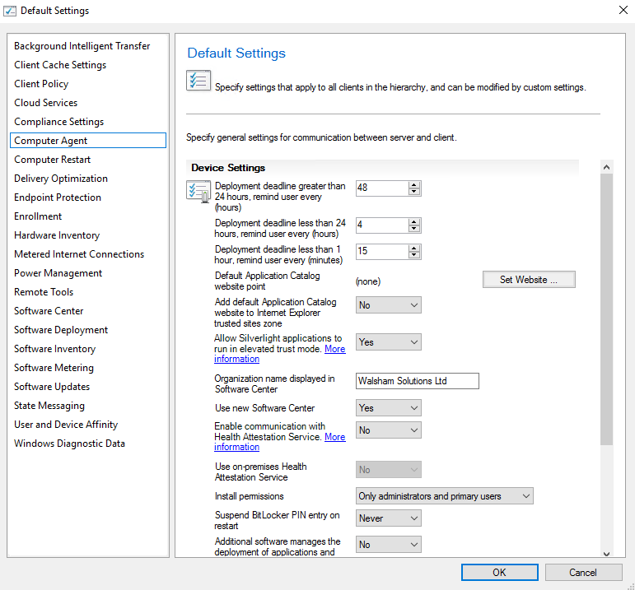
Task: Decrease the 15-minute reminder spinner
Action: coord(414,255)
